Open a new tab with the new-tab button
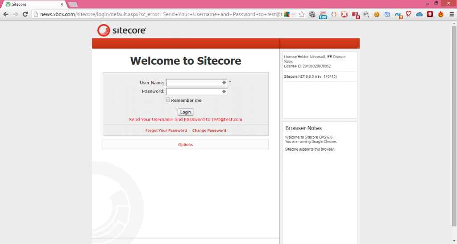Image resolution: width=457 pixels, height=244 pixels. (x=73, y=4)
